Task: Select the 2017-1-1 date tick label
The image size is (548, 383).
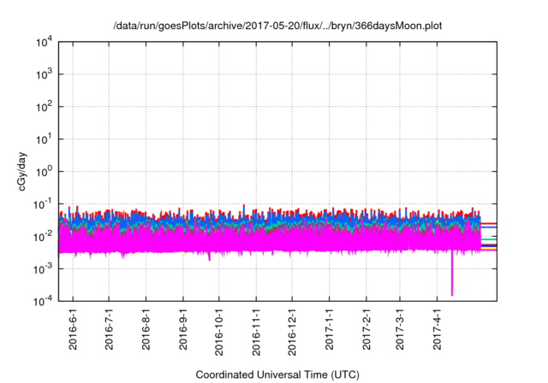Action: (x=331, y=329)
